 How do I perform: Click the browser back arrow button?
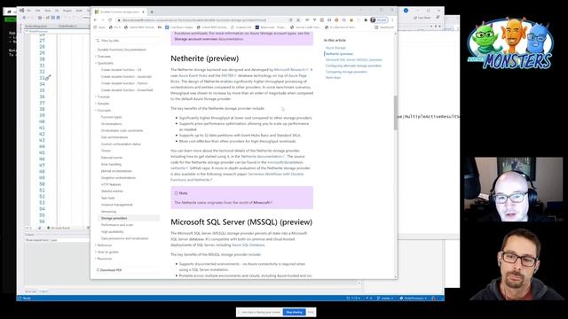click(95, 19)
